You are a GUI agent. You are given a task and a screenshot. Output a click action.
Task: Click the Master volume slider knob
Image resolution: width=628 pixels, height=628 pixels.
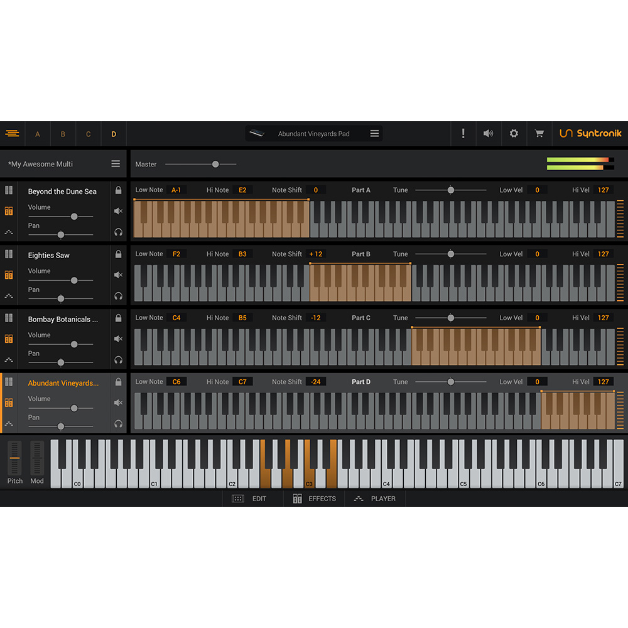click(215, 164)
